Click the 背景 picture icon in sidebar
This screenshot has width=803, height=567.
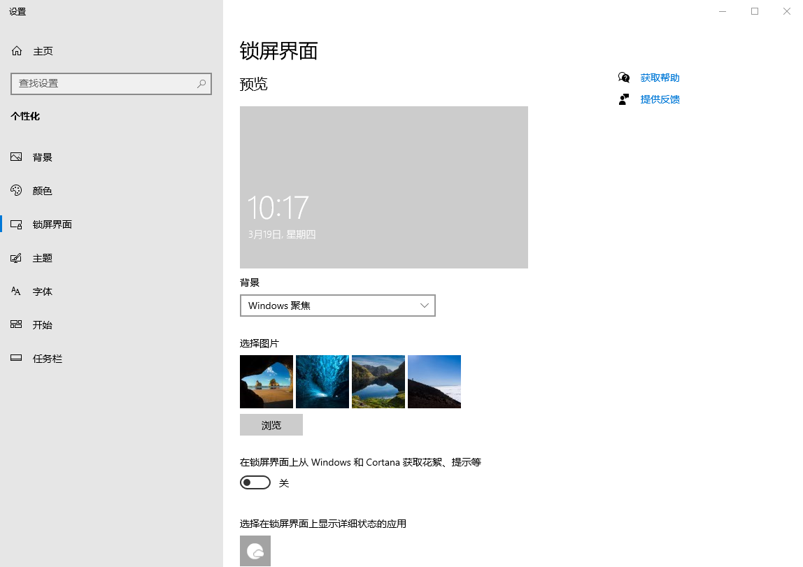16,157
